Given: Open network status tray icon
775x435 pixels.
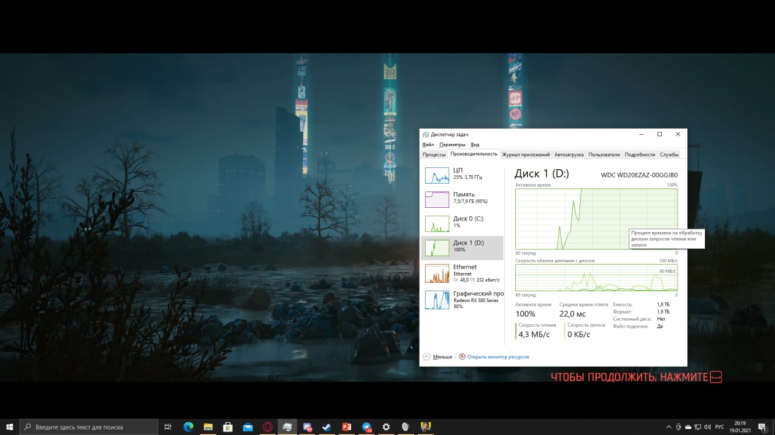Looking at the screenshot, I should tap(697, 427).
